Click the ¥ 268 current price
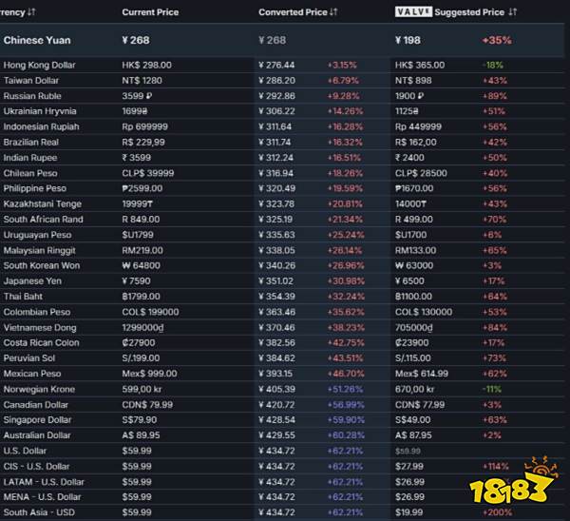 (136, 40)
